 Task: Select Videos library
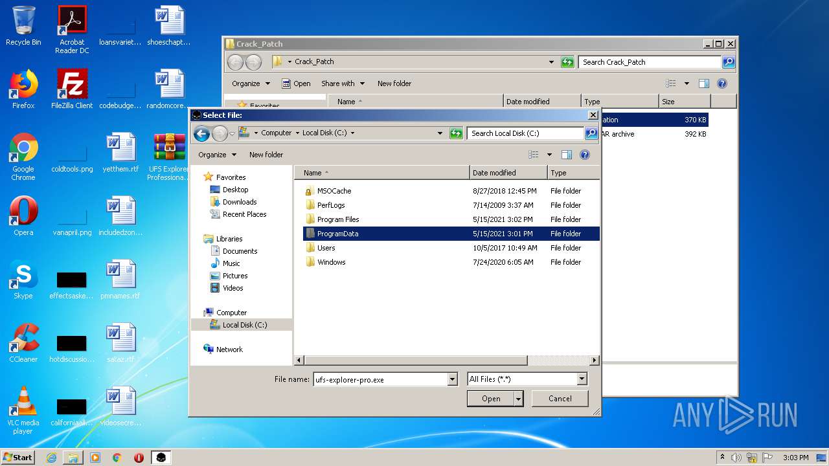233,288
